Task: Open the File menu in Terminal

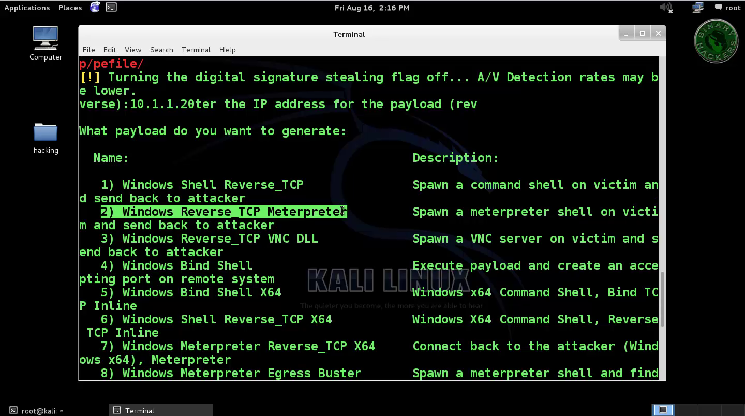Action: [88, 50]
